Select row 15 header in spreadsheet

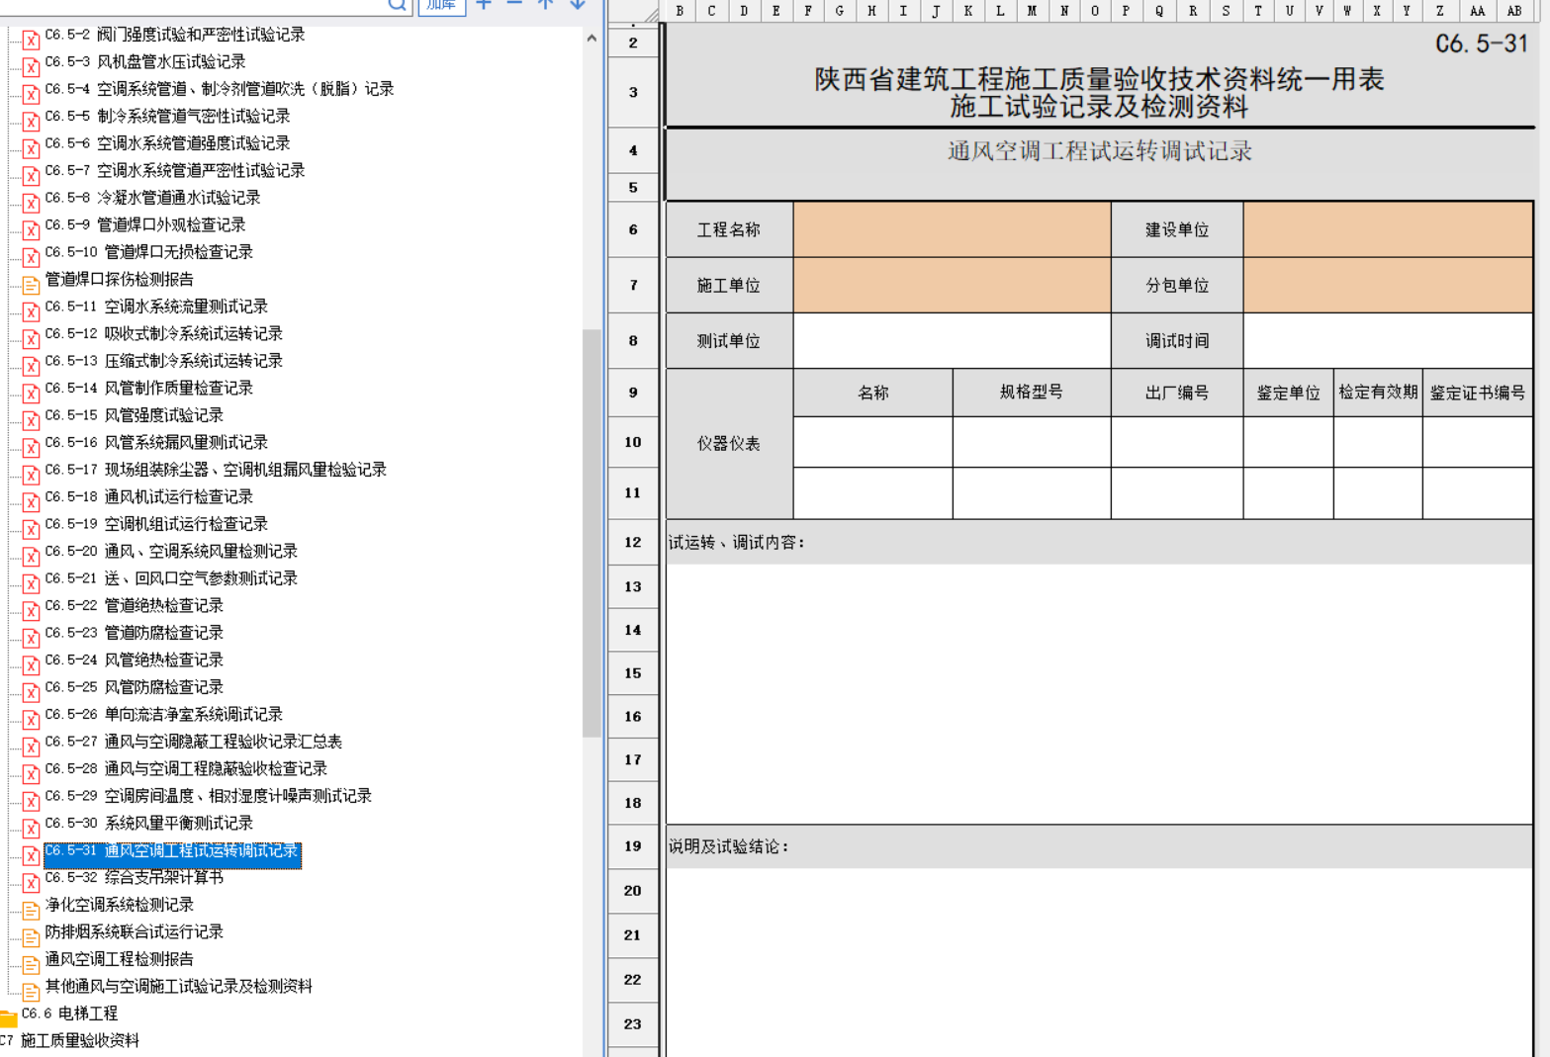633,673
